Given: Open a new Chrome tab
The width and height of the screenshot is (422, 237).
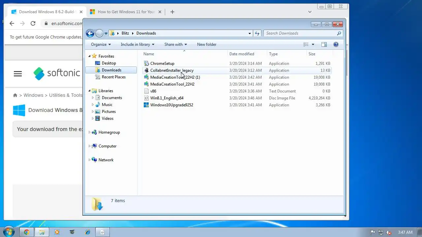Looking at the screenshot, I should pos(172,12).
